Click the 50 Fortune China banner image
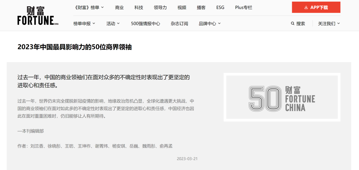 click(282, 97)
